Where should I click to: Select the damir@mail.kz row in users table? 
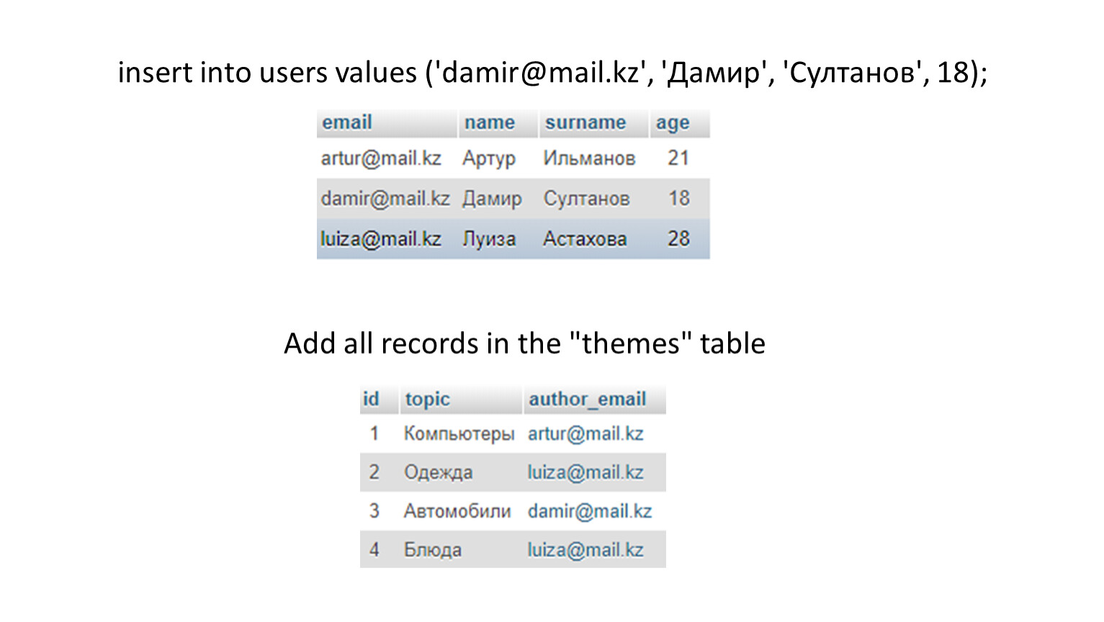[x=513, y=198]
